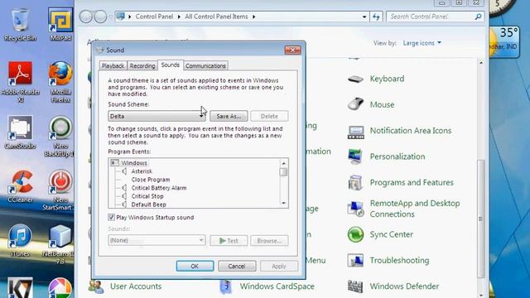Toggle Play Windows Startup sound checkbox
This screenshot has height=298, width=530.
tap(111, 217)
